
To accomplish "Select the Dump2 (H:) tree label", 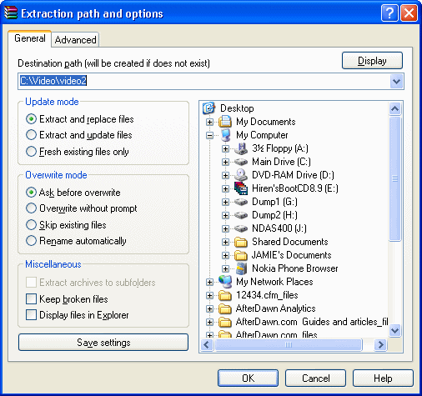I will coord(274,215).
